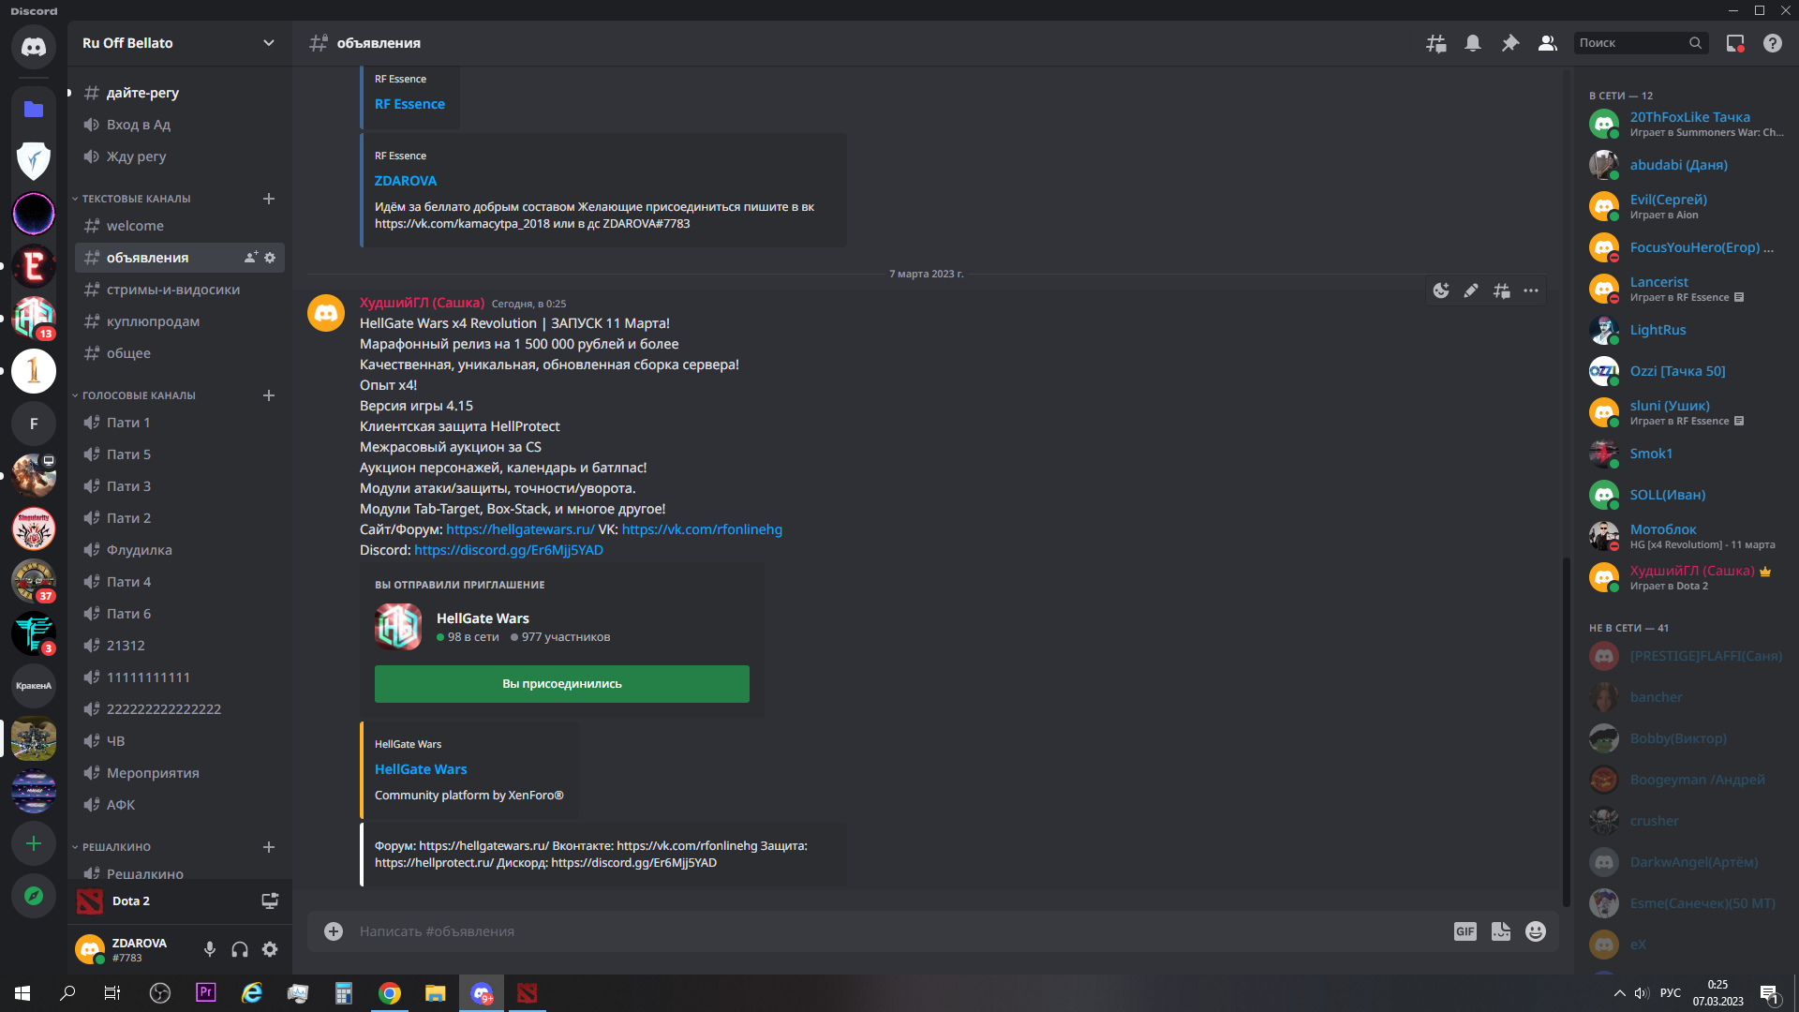Open HellGate Wars embed title link
This screenshot has height=1012, width=1799.
click(x=421, y=769)
